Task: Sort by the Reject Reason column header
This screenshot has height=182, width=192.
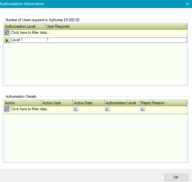Action: (x=164, y=103)
